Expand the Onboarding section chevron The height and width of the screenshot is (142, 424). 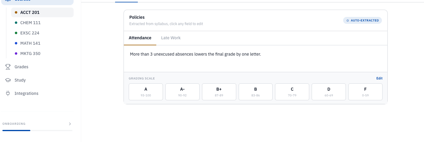70,124
